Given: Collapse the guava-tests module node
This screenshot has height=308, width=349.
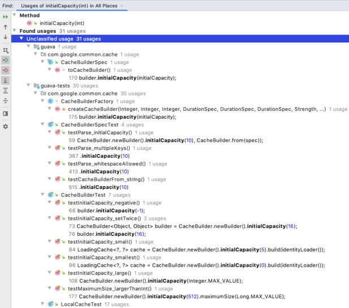Looking at the screenshot, I should pos(28,85).
